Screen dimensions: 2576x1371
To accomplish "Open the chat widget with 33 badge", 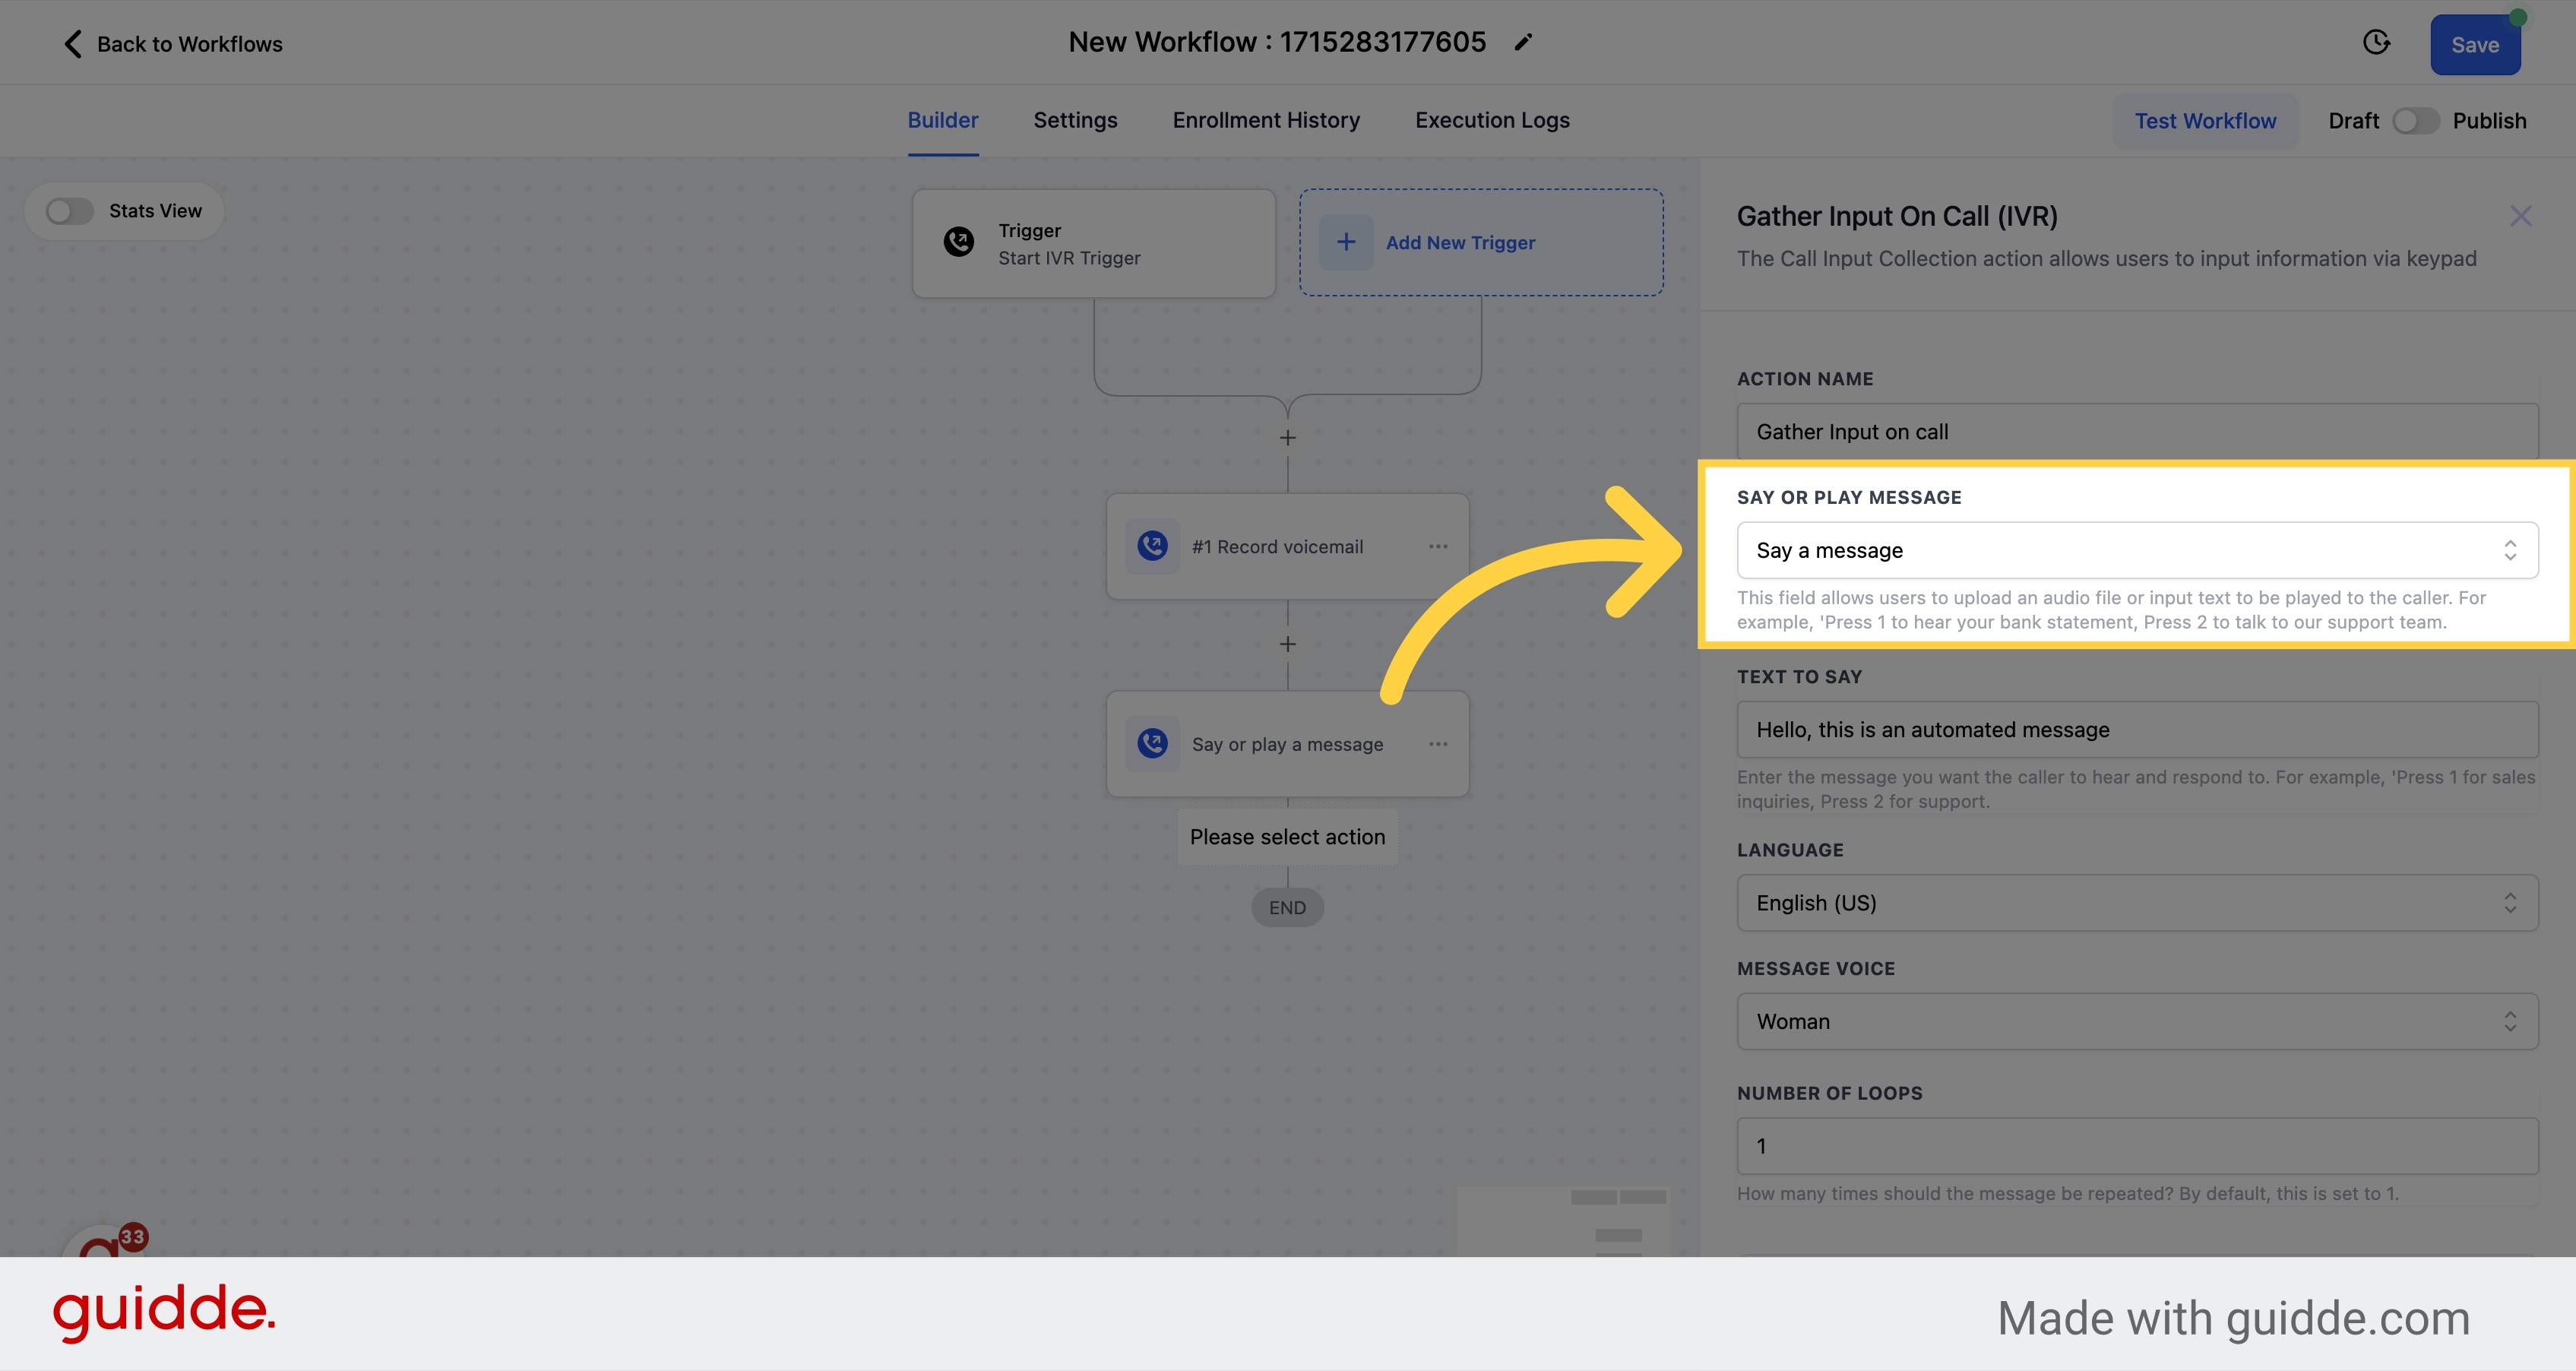I will pyautogui.click(x=105, y=1240).
